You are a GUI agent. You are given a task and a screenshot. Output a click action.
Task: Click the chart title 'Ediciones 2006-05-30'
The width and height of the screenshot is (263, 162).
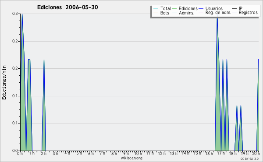[68, 7]
